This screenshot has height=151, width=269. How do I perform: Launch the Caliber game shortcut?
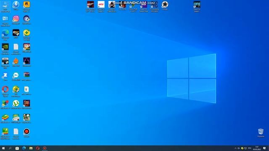tap(165, 5)
